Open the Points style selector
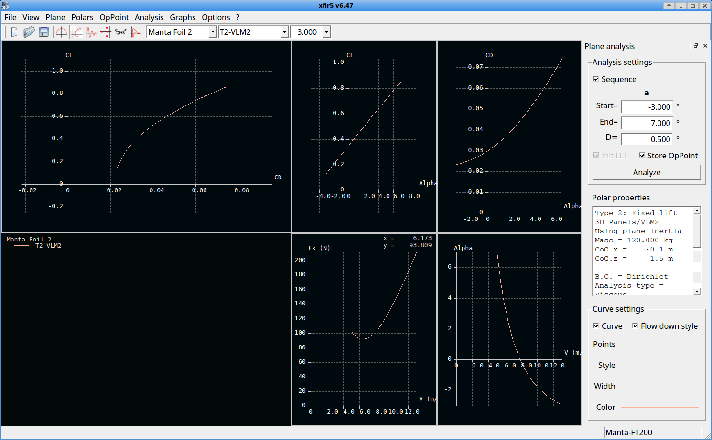The width and height of the screenshot is (712, 440). coord(659,344)
